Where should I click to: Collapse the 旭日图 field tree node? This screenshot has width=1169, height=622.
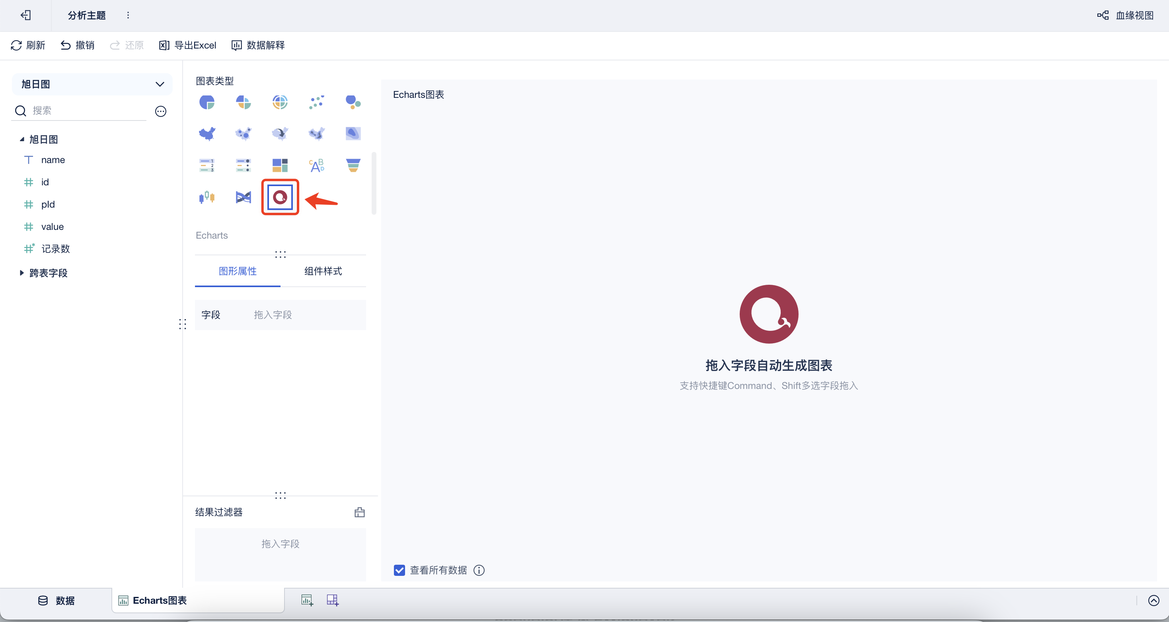pyautogui.click(x=22, y=139)
